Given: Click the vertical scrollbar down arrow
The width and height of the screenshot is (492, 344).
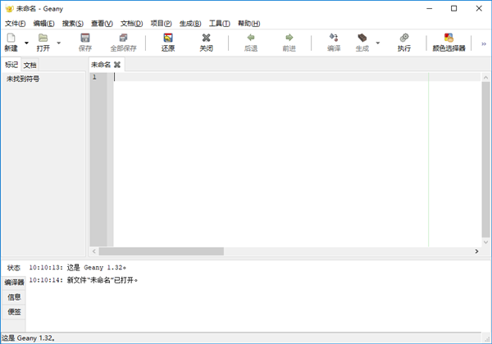Looking at the screenshot, I should (x=485, y=242).
